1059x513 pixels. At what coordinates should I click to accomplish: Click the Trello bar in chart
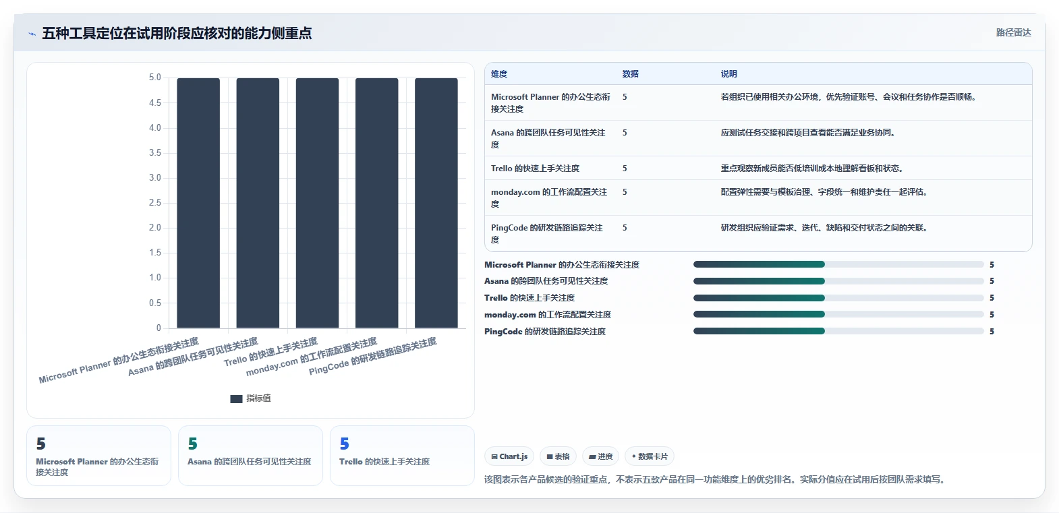317,203
